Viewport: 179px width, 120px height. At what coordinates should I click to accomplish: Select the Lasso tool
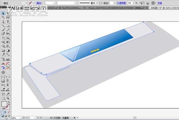click(x=8, y=18)
